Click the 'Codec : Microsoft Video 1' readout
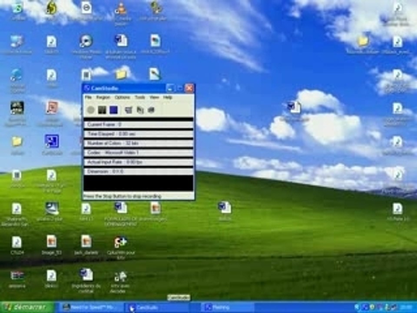417x313 pixels. pyautogui.click(x=138, y=153)
